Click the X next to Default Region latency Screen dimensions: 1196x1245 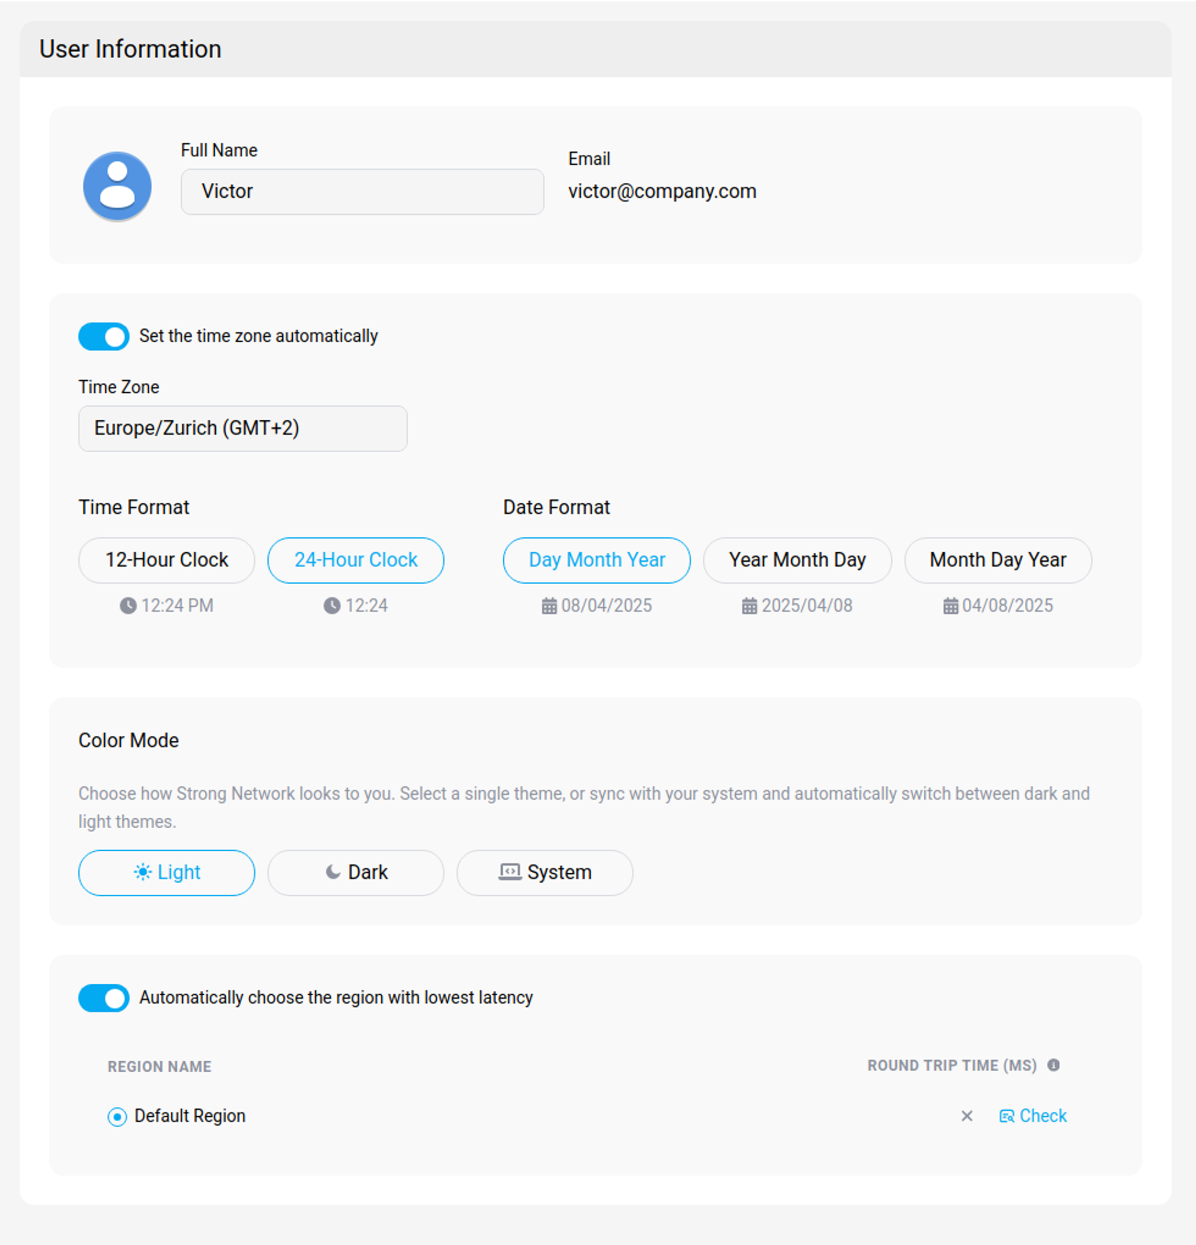pos(966,1116)
